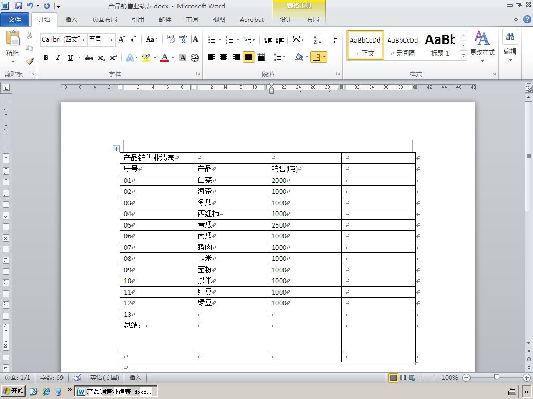The image size is (533, 399).
Task: Click the Grow Font icon
Action: 122,39
